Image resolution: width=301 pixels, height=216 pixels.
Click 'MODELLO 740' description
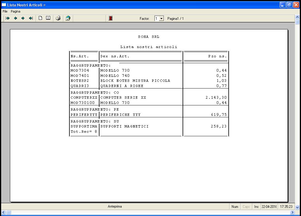tap(115, 75)
